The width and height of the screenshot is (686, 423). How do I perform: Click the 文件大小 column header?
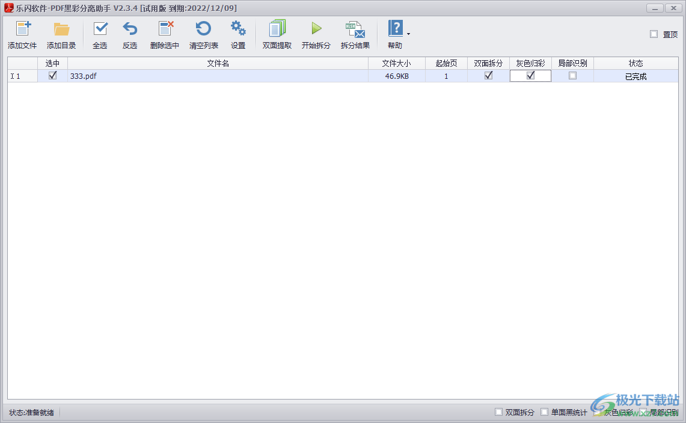tap(397, 64)
